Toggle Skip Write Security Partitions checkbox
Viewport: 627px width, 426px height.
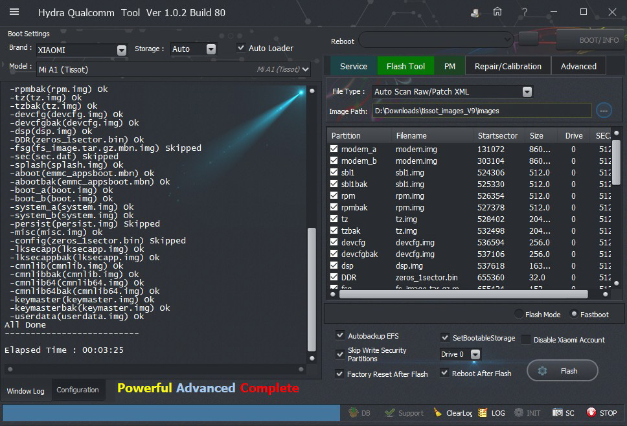340,354
